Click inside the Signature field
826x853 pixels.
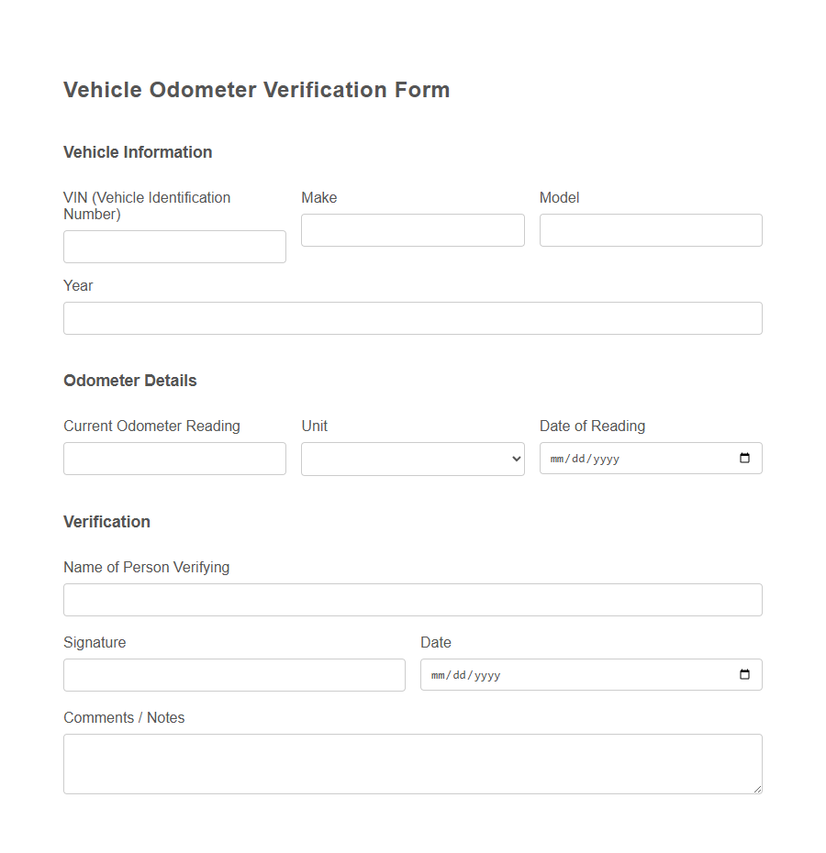pos(234,674)
